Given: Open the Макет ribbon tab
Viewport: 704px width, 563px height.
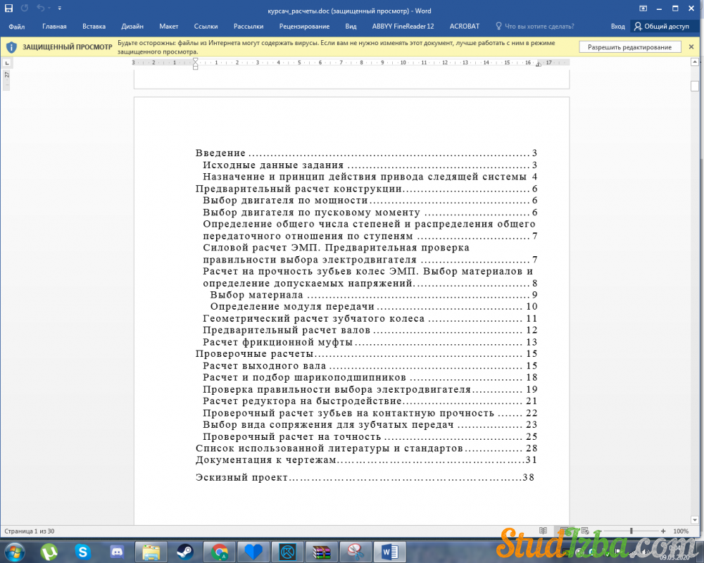Looking at the screenshot, I should pyautogui.click(x=169, y=27).
